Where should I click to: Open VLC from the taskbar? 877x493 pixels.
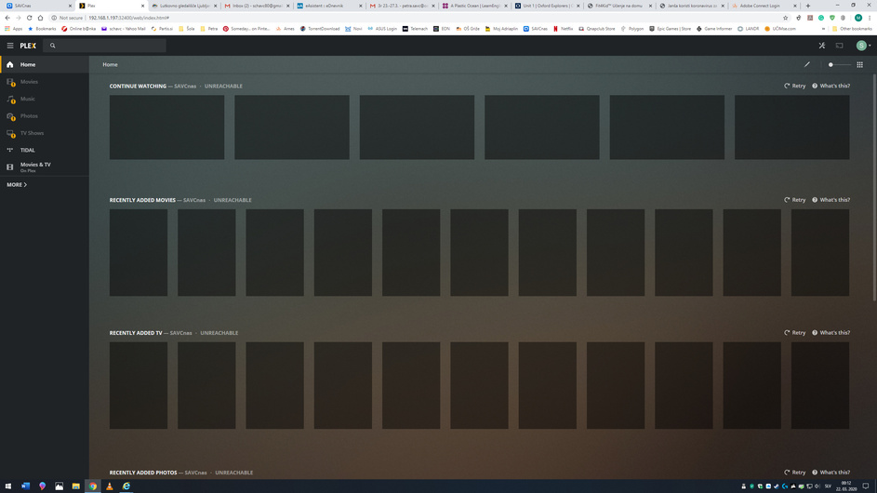click(x=109, y=486)
